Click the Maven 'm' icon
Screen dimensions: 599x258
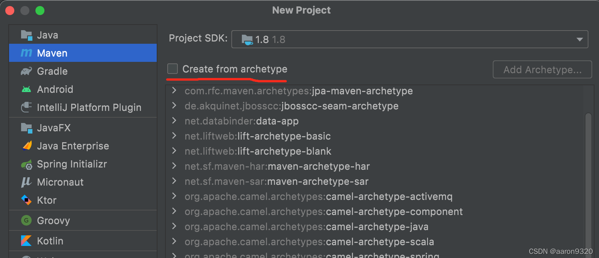point(26,53)
